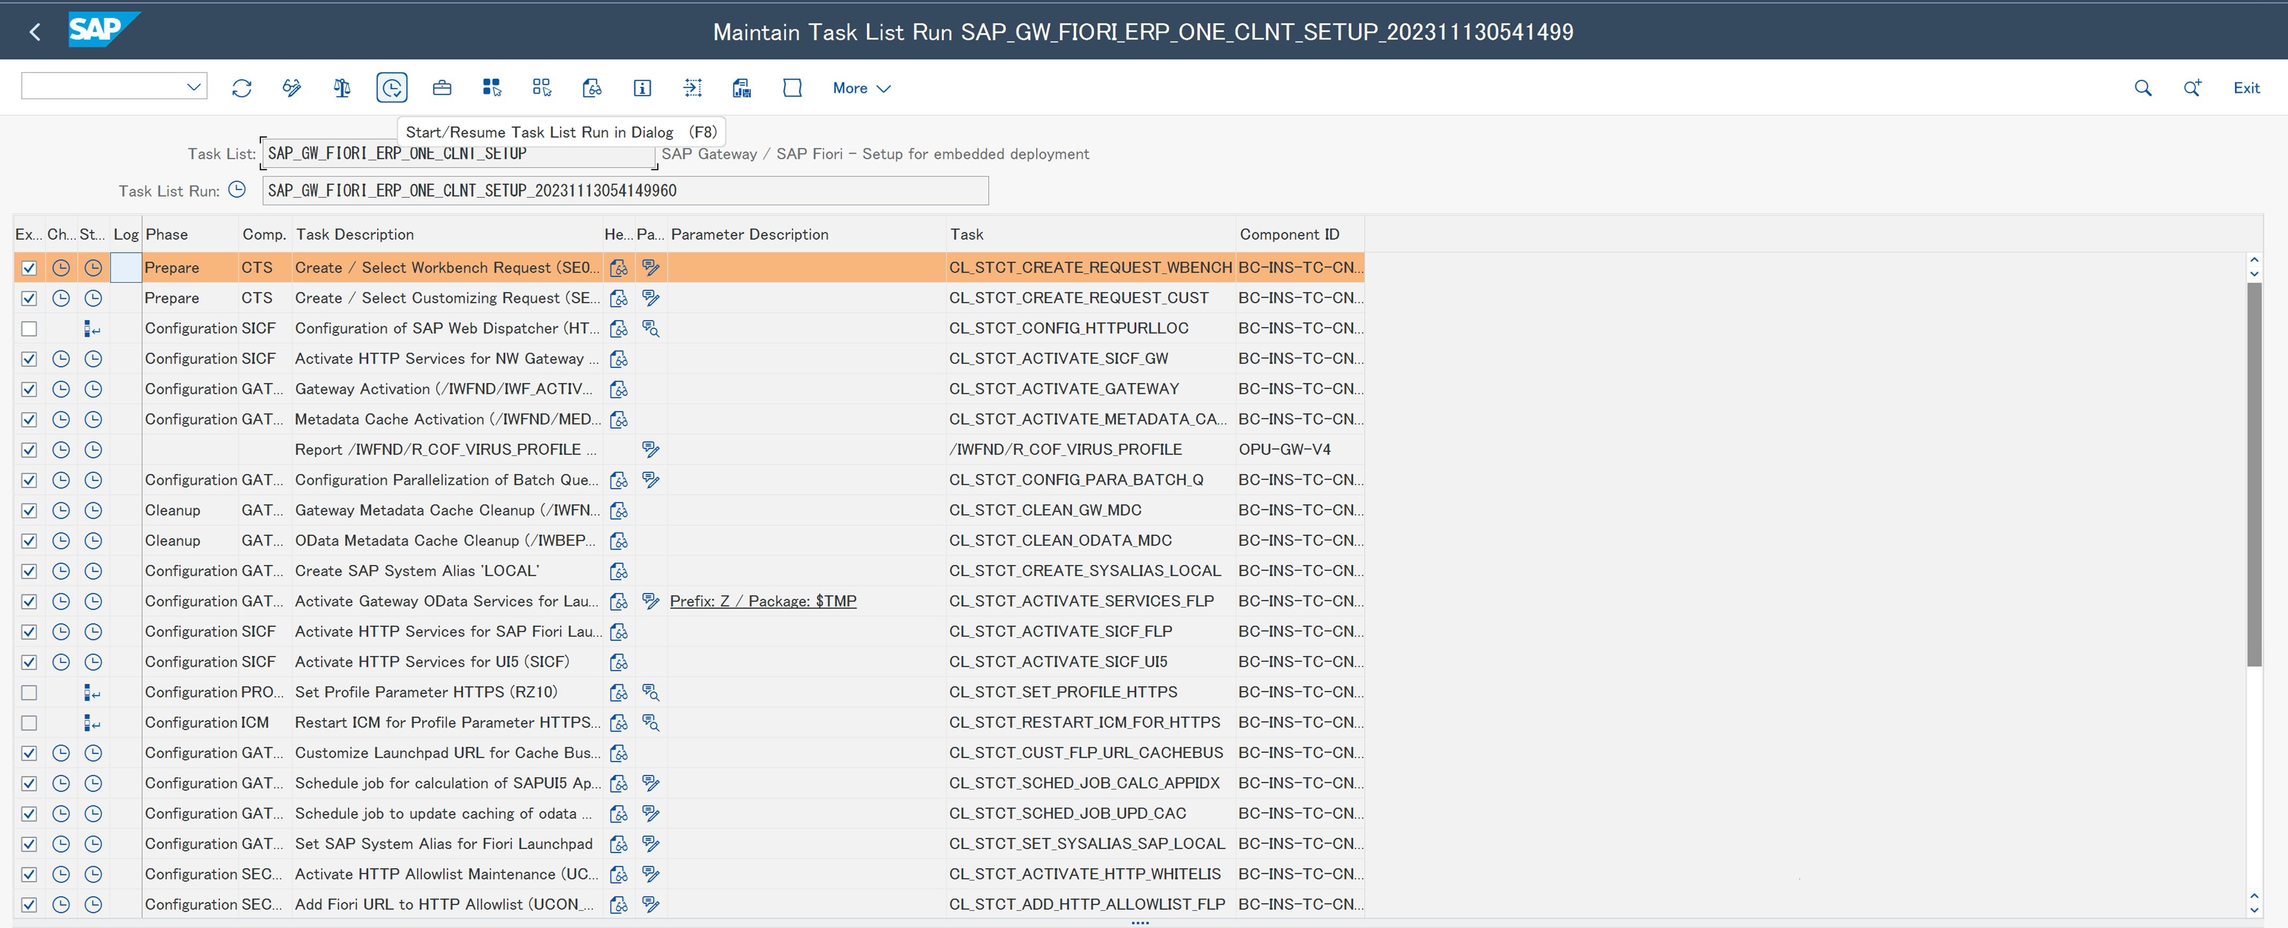The height and width of the screenshot is (928, 2288).
Task: Click the briefcase icon in the toolbar
Action: [x=441, y=88]
